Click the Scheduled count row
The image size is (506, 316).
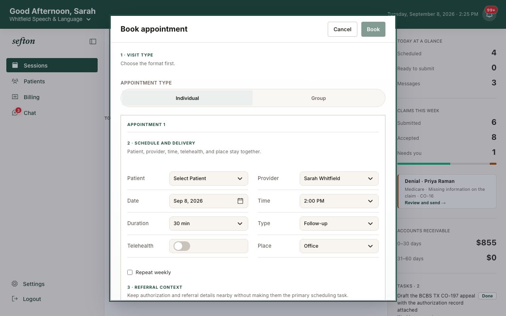pyautogui.click(x=447, y=53)
